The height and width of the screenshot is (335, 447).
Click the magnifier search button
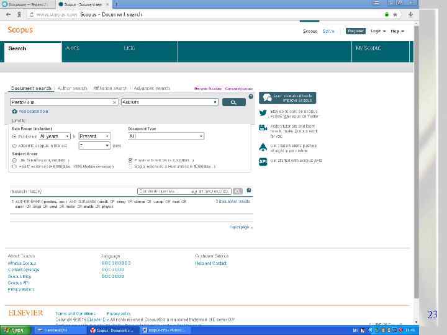[x=234, y=102]
